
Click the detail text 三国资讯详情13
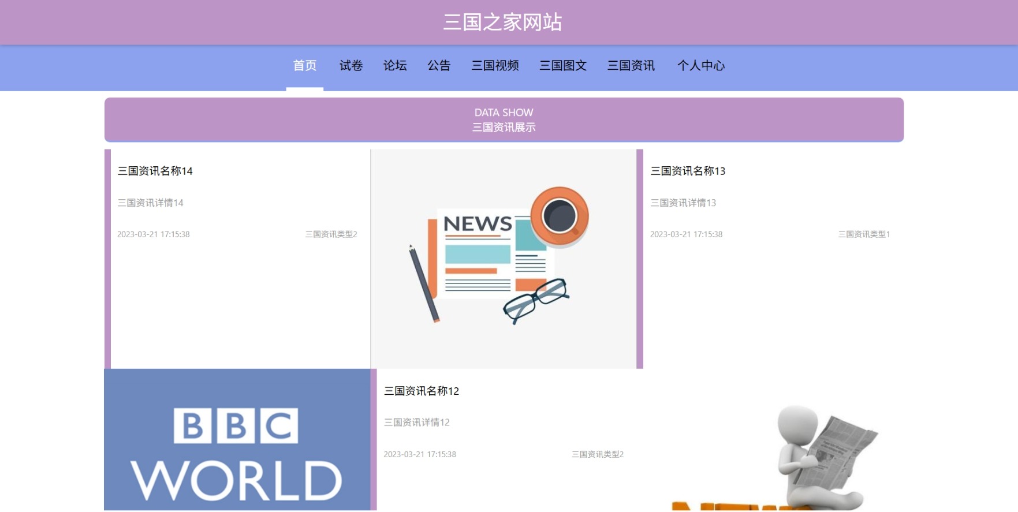click(x=683, y=203)
